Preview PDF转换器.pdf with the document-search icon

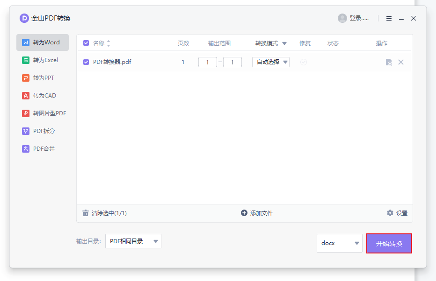click(x=389, y=62)
